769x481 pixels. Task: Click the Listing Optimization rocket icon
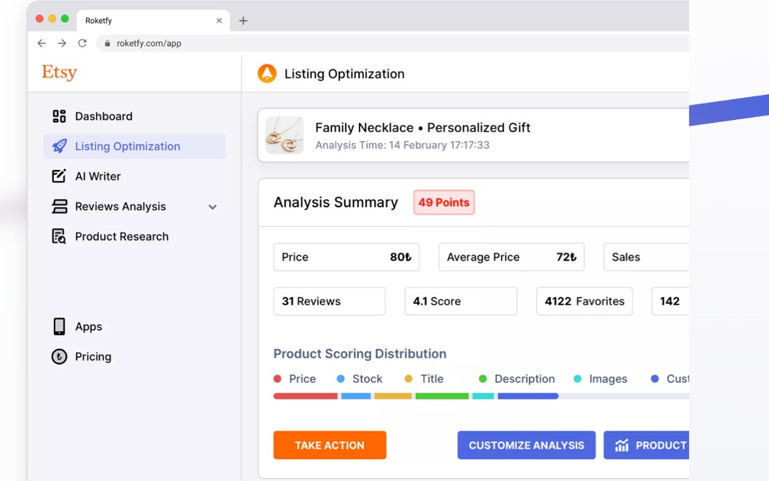click(x=59, y=146)
